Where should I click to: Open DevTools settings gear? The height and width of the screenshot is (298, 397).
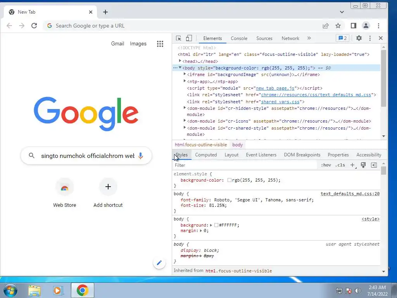[x=359, y=38]
